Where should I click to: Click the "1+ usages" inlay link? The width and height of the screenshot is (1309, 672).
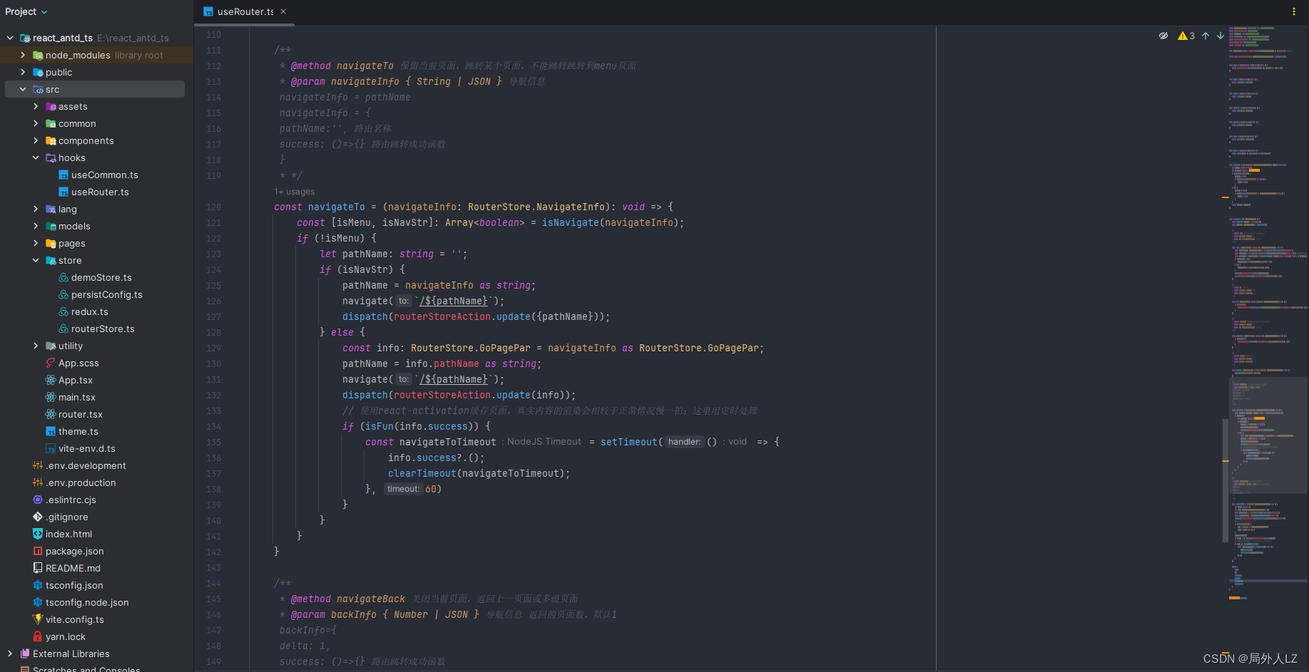(x=294, y=192)
